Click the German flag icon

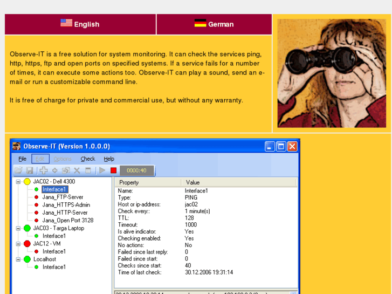pyautogui.click(x=200, y=23)
